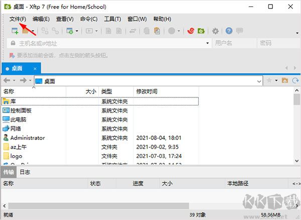Select the 桌面 session tab
301x220 pixels.
(x=21, y=68)
